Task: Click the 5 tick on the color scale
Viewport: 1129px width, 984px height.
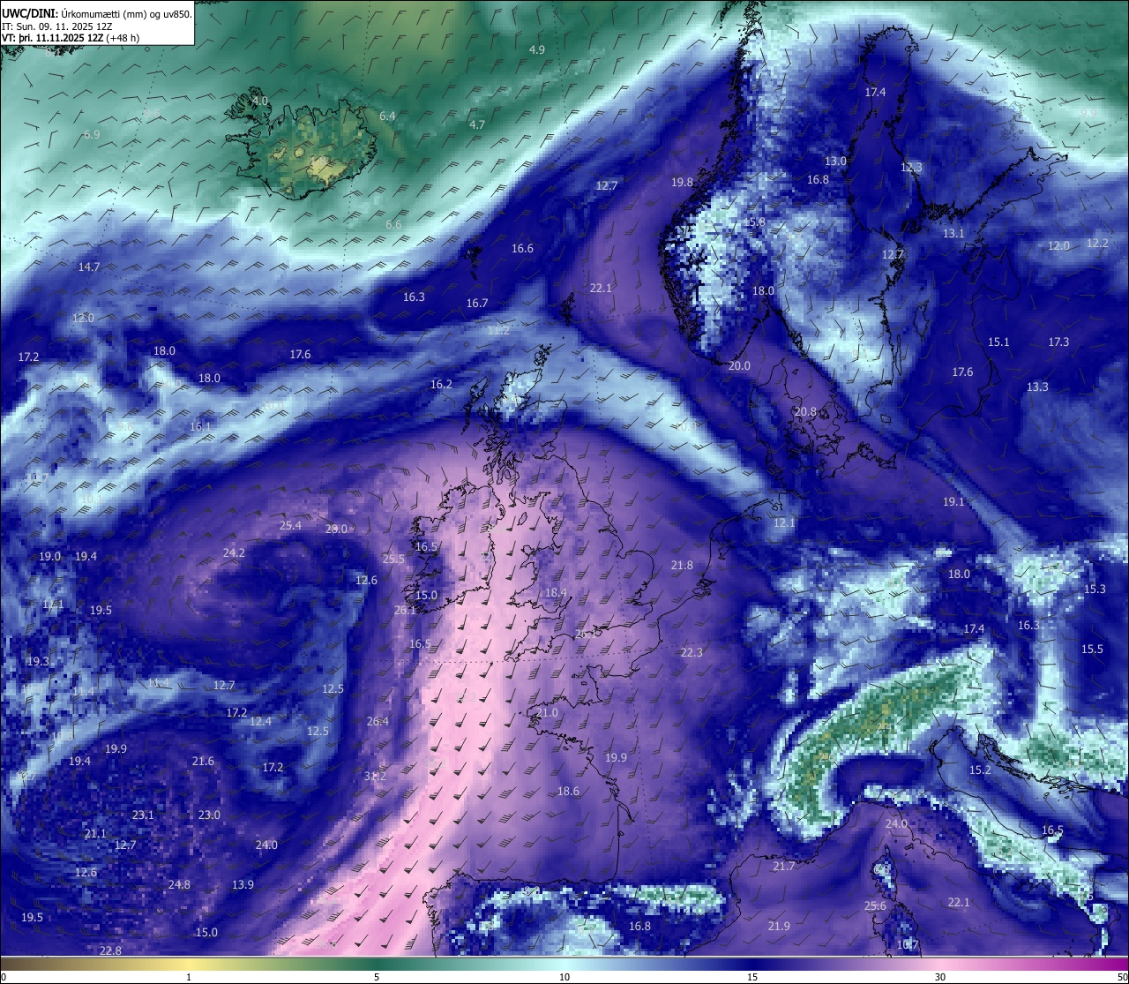Action: pyautogui.click(x=377, y=977)
